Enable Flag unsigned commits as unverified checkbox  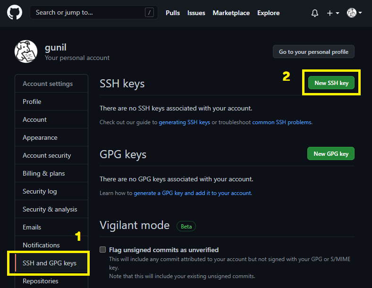tap(103, 250)
